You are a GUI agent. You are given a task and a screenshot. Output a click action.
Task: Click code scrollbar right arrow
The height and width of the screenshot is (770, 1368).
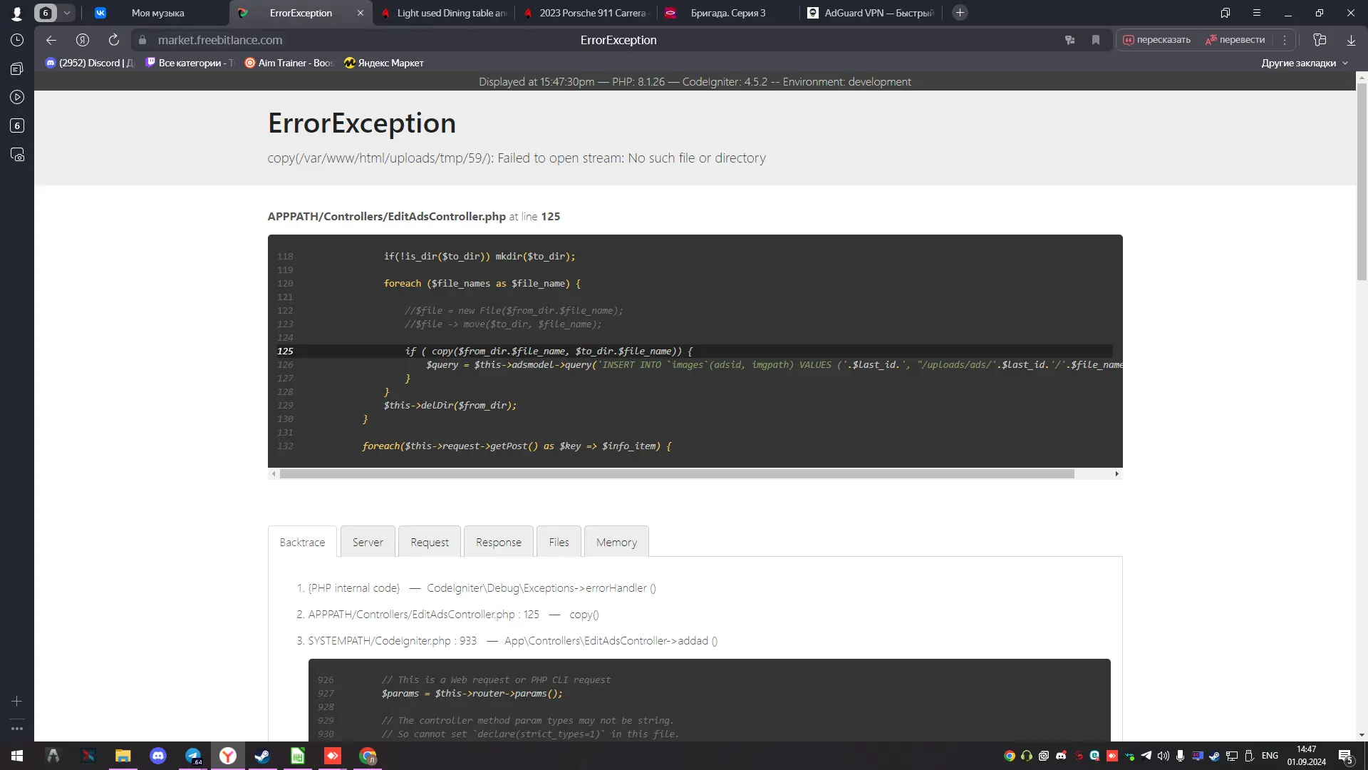pyautogui.click(x=1116, y=473)
